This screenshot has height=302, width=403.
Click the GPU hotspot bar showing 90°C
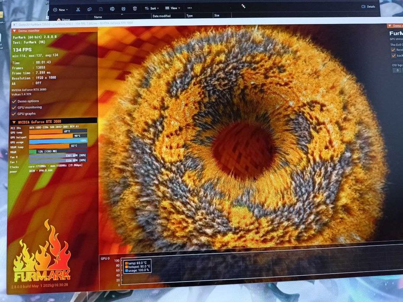58,136
